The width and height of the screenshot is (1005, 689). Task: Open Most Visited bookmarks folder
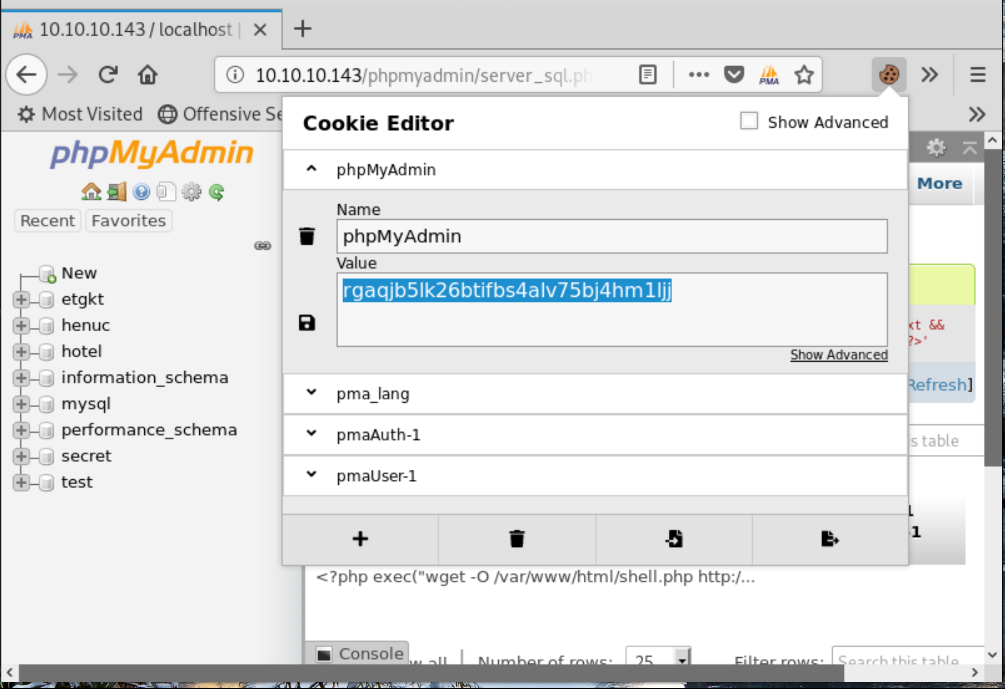[80, 114]
